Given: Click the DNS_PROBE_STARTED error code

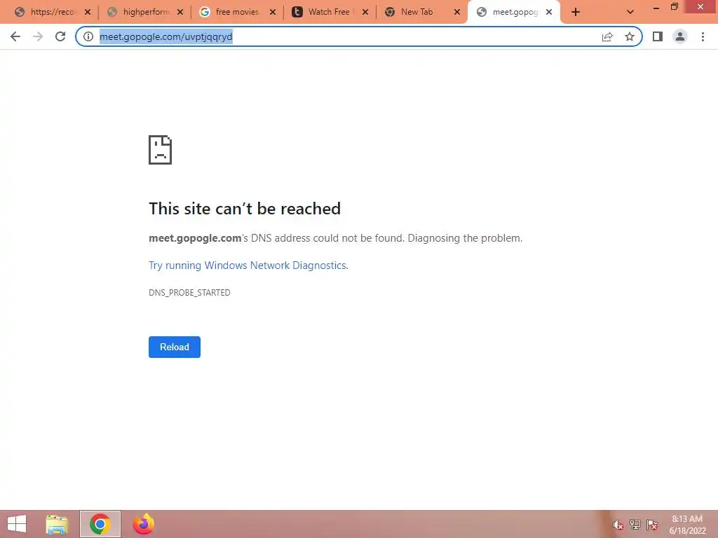Looking at the screenshot, I should click(189, 292).
